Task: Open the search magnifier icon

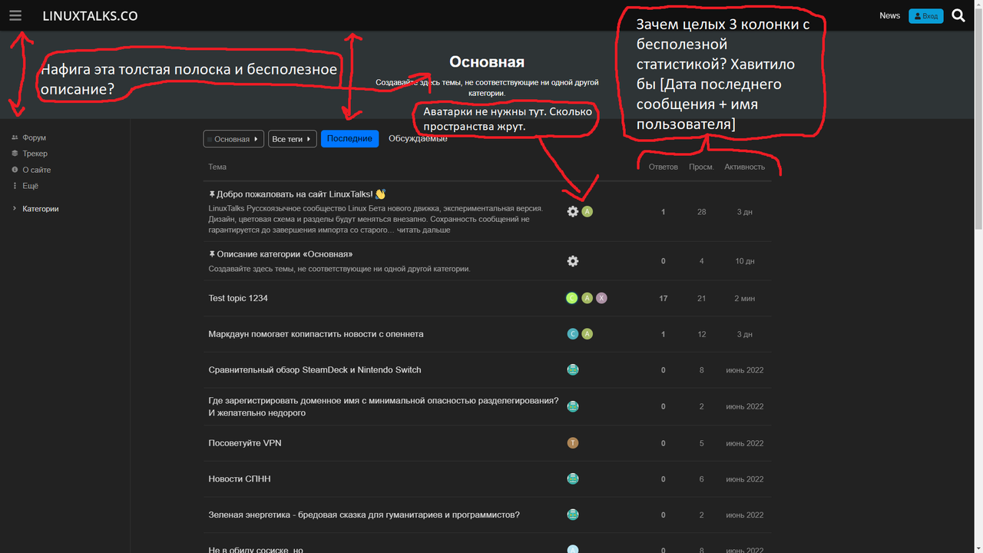Action: tap(958, 15)
